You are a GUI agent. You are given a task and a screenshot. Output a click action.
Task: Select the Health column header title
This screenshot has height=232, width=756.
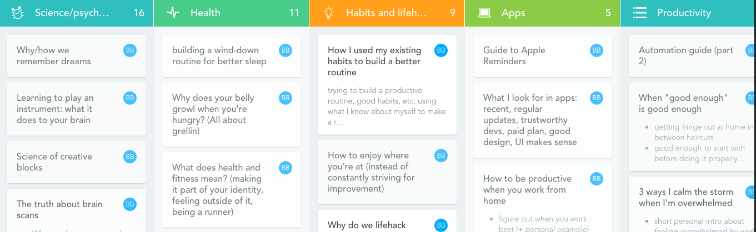[x=205, y=13]
